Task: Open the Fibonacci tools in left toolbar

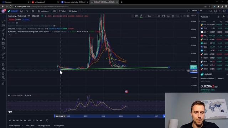Action: tap(3, 26)
